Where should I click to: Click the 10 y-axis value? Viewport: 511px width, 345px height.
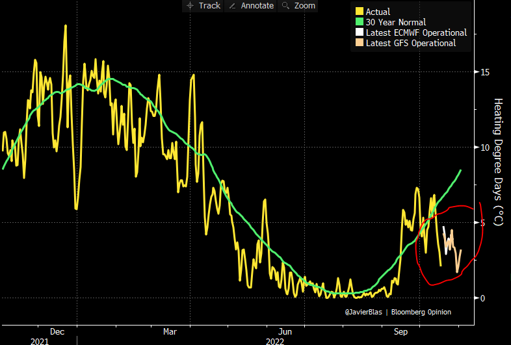coord(485,147)
